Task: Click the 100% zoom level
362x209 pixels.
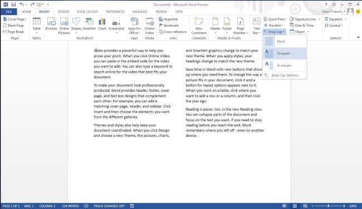Action: click(353, 206)
